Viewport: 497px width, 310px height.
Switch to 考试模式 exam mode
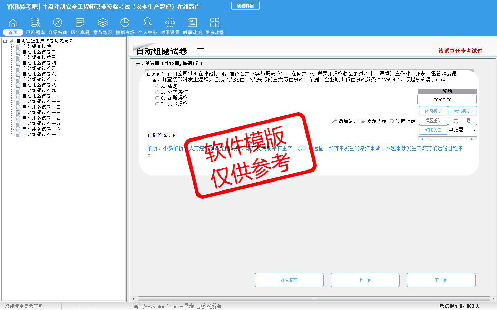pyautogui.click(x=462, y=111)
